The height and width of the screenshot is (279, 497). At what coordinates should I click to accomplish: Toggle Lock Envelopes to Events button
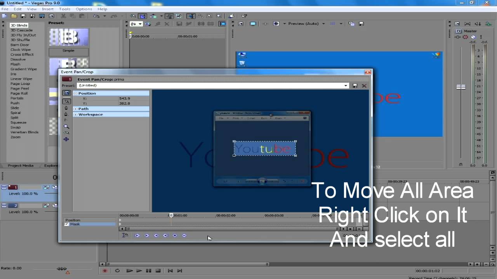click(169, 16)
